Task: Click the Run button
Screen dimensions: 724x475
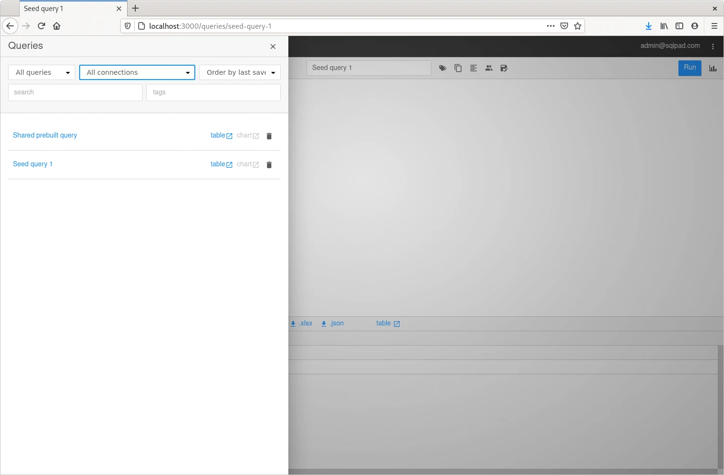Action: tap(689, 68)
